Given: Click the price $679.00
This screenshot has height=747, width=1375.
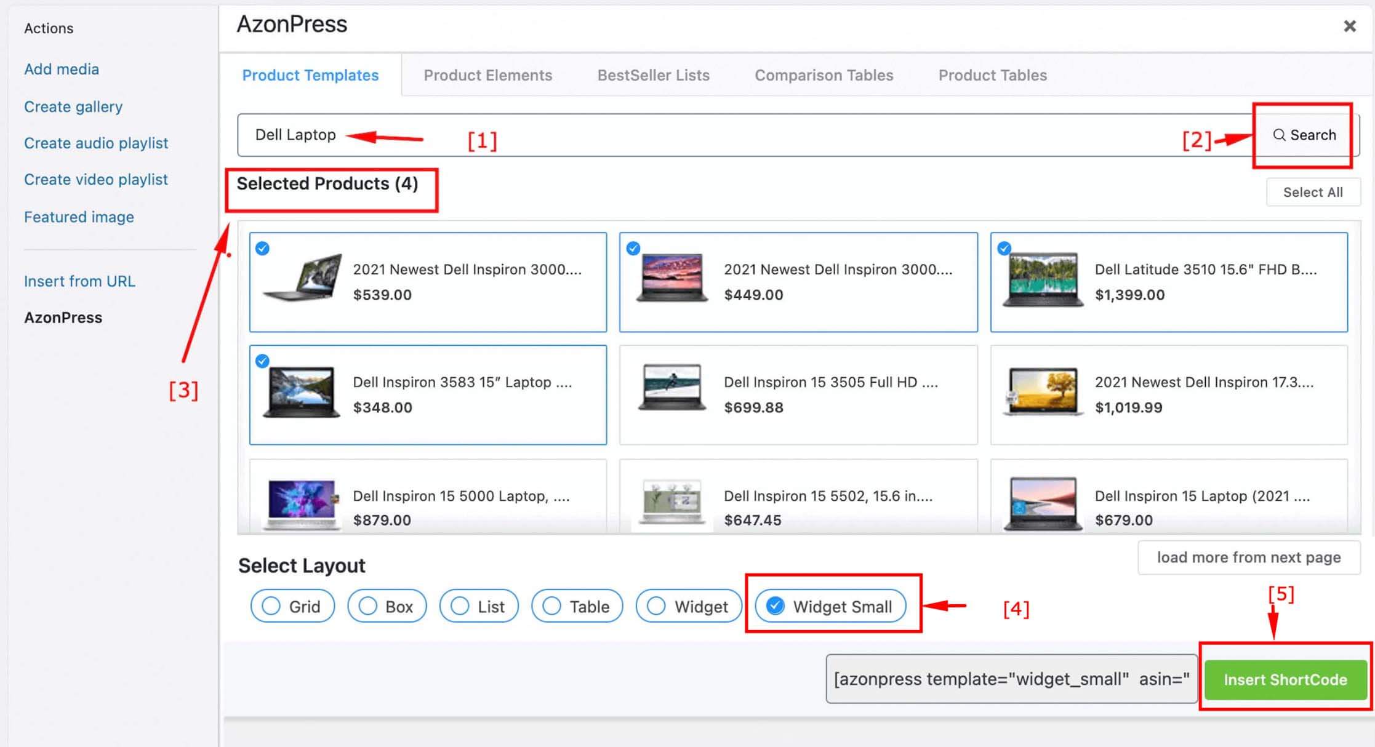Looking at the screenshot, I should (1124, 520).
